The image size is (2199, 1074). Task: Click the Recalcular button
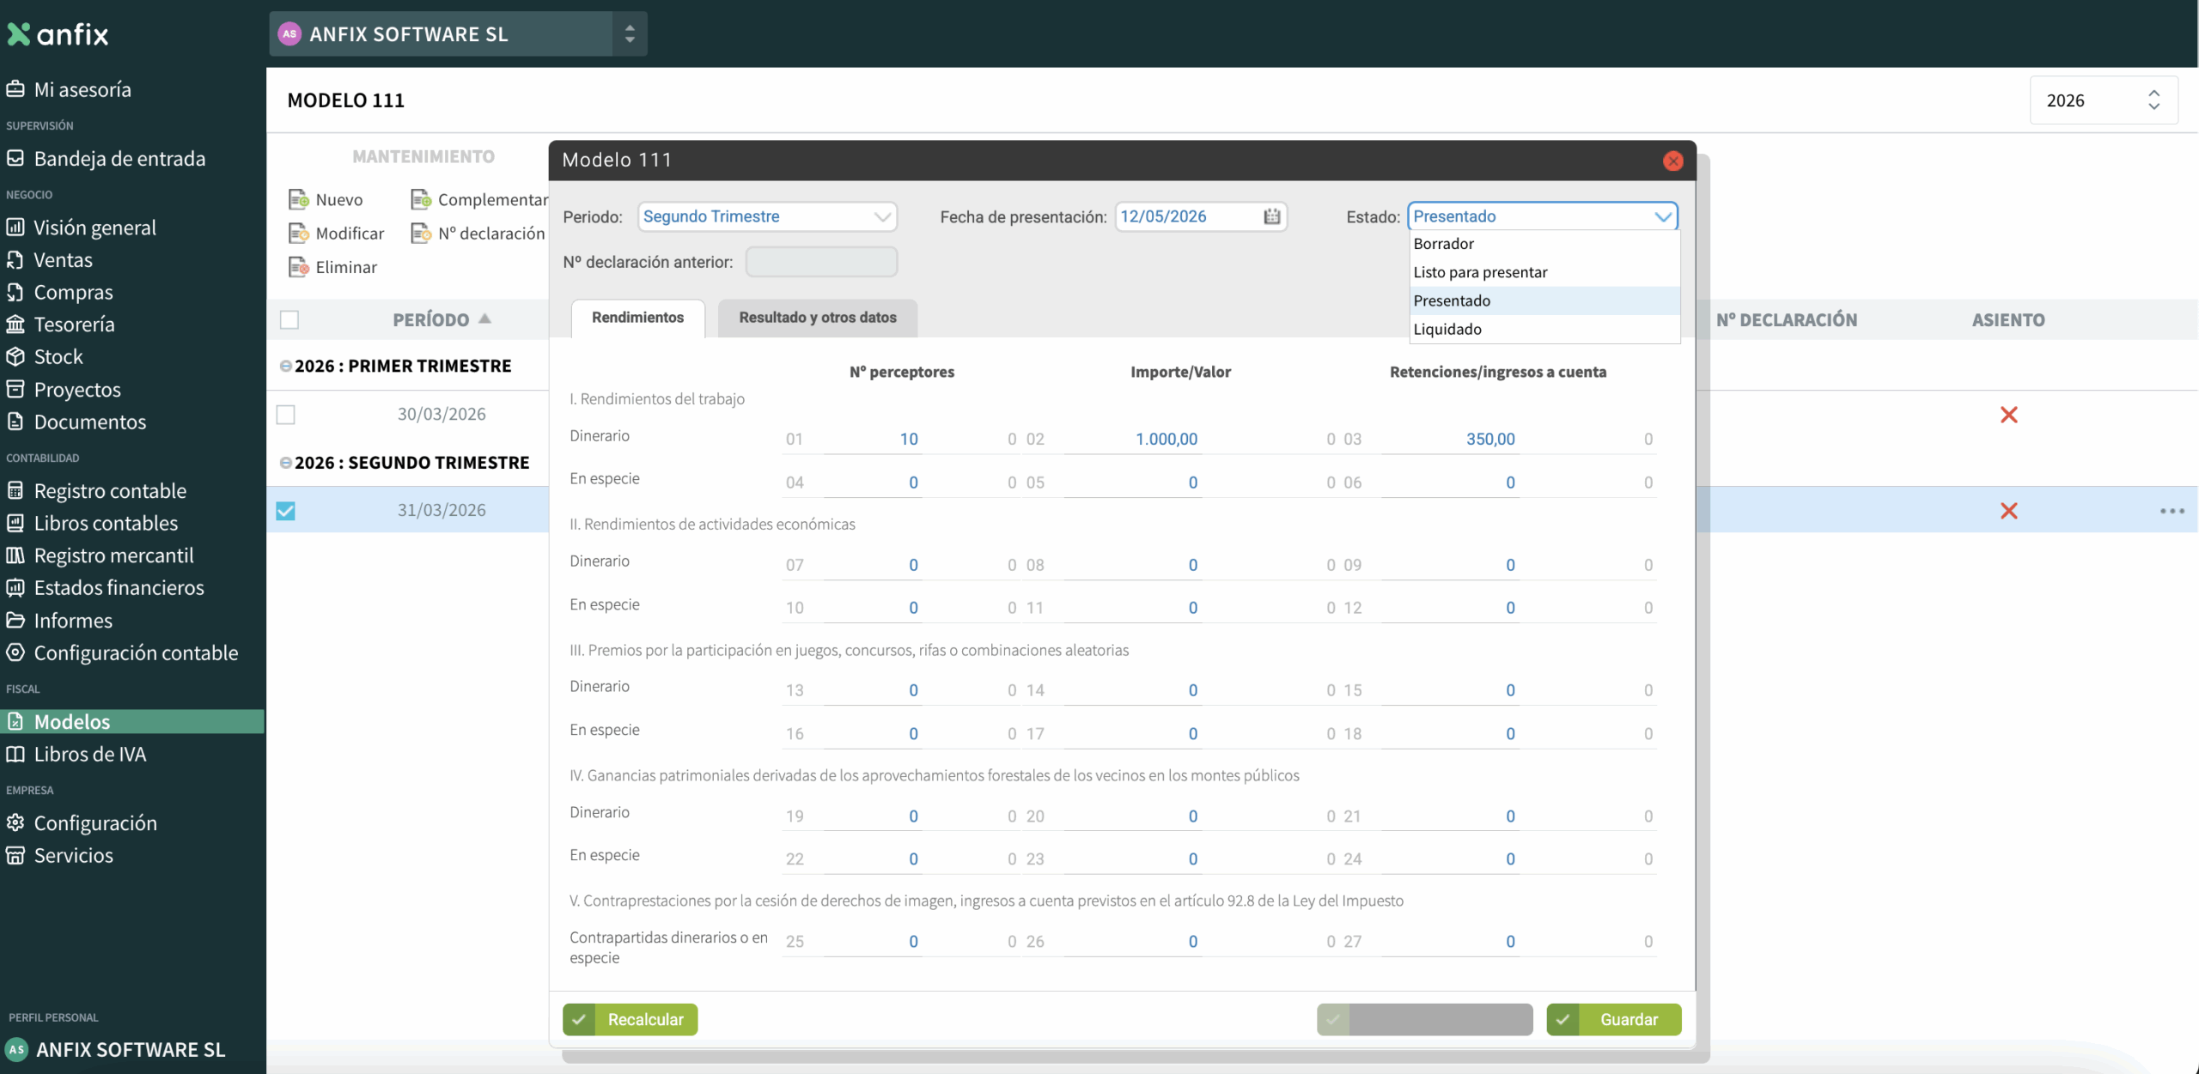pyautogui.click(x=630, y=1020)
